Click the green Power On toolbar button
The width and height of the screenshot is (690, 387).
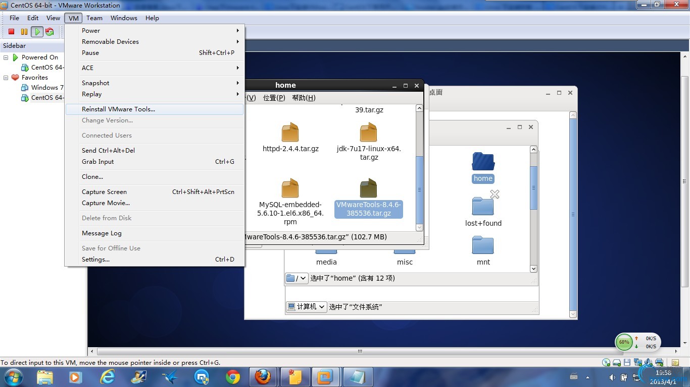click(37, 32)
